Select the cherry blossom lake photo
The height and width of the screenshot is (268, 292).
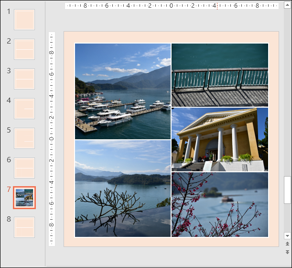coord(220,205)
